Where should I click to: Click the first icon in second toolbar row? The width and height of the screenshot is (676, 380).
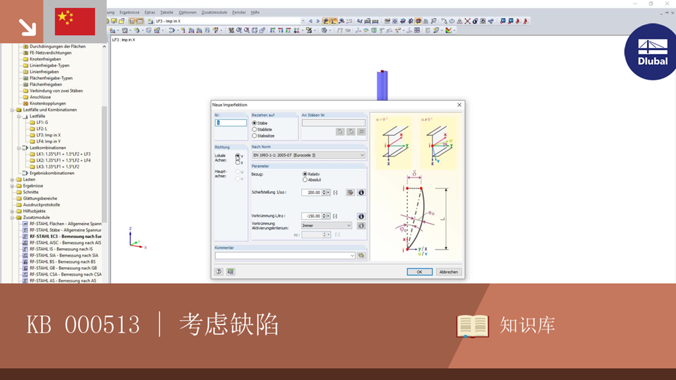(x=112, y=30)
